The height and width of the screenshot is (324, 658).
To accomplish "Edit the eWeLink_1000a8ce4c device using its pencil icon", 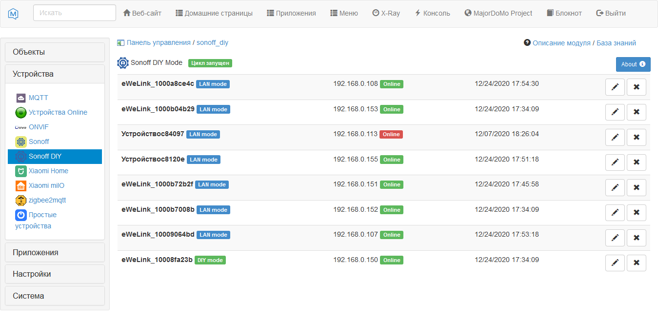I will 615,87.
